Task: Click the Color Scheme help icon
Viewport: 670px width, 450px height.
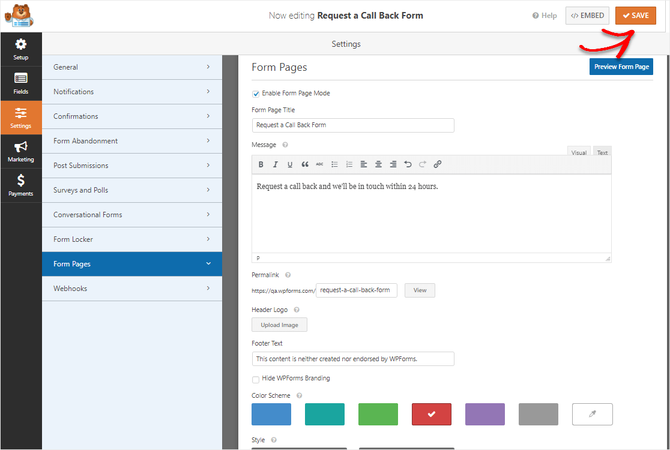Action: pyautogui.click(x=299, y=395)
